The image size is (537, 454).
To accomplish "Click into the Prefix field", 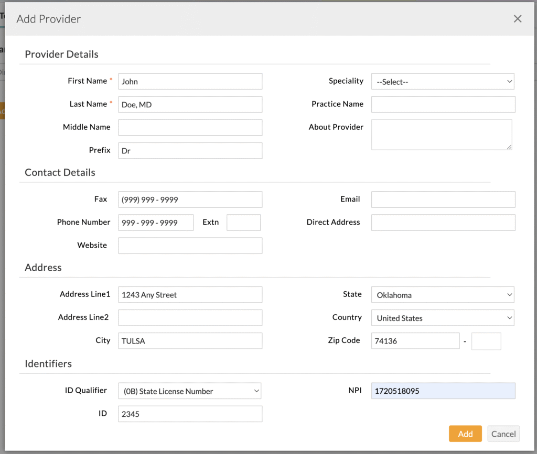I will 190,151.
